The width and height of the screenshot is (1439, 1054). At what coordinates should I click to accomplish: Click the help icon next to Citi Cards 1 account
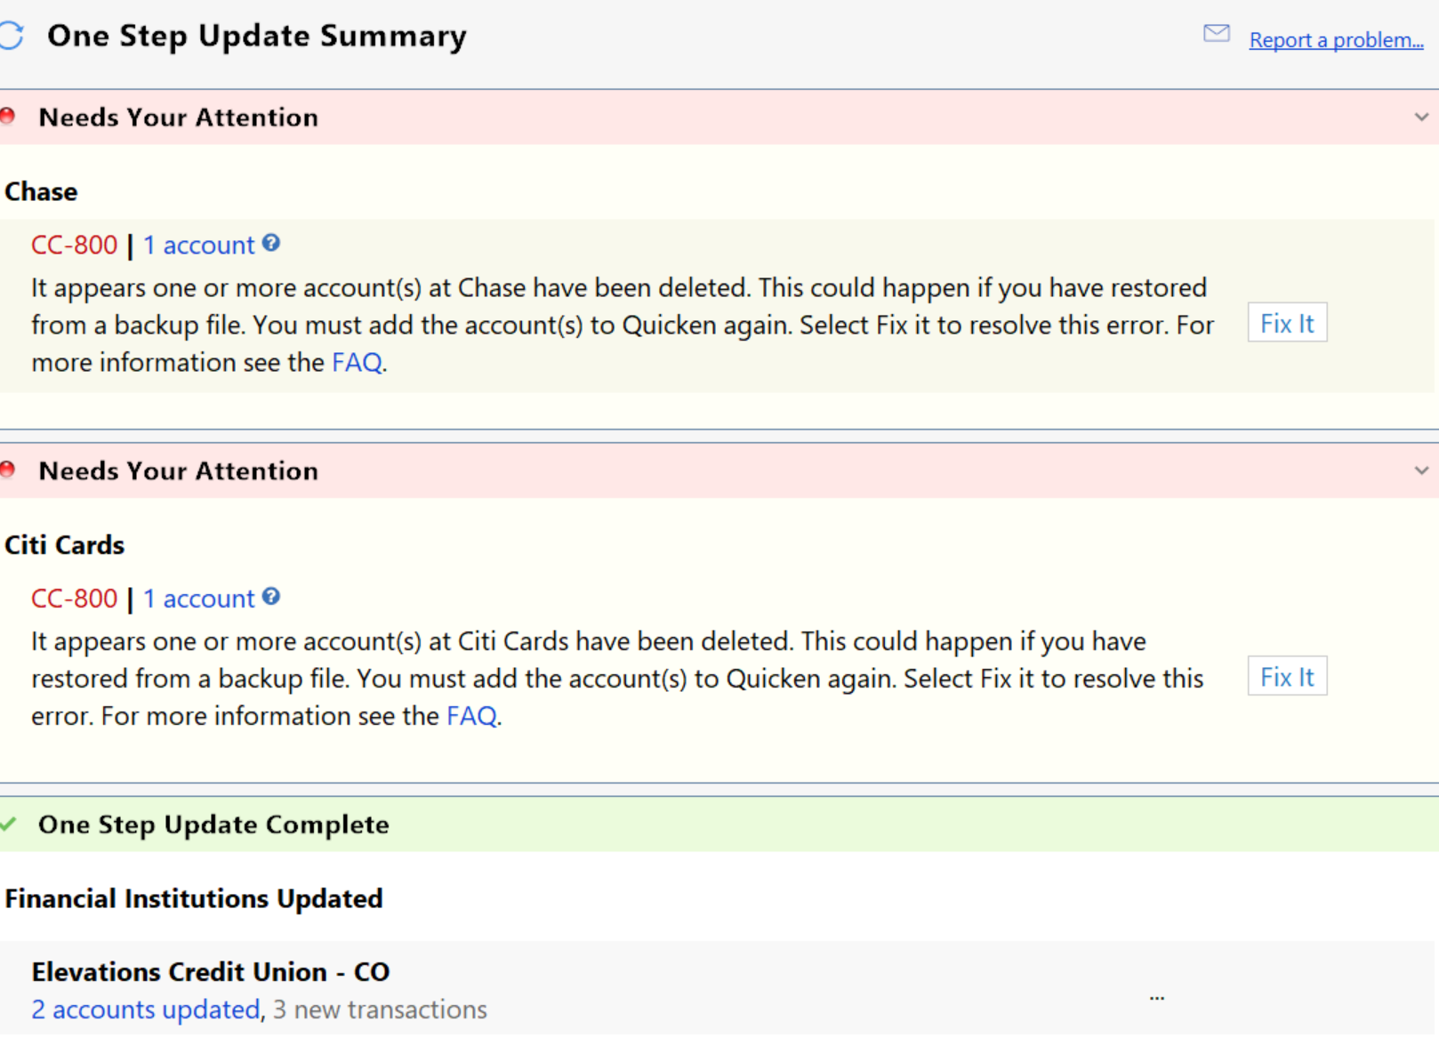point(271,596)
